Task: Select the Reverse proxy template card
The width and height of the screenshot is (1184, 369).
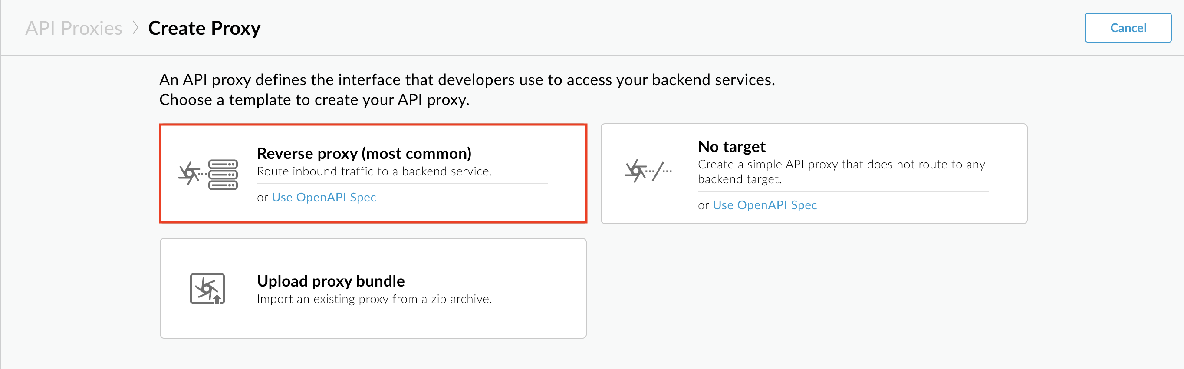Action: pyautogui.click(x=373, y=173)
